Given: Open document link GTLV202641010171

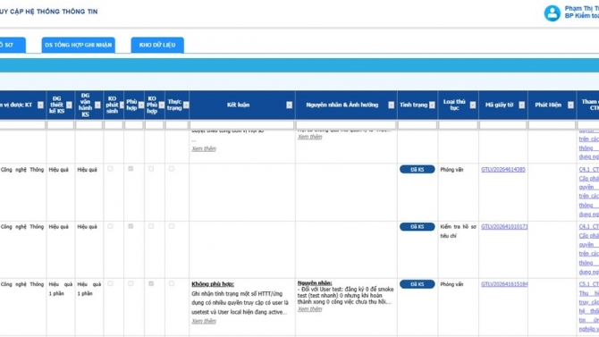Looking at the screenshot, I should [504, 226].
